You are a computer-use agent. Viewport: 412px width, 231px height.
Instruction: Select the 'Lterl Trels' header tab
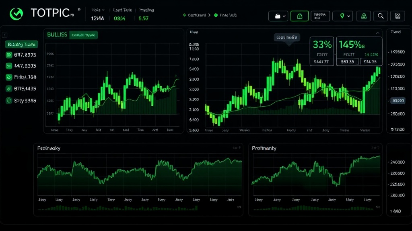click(x=122, y=10)
